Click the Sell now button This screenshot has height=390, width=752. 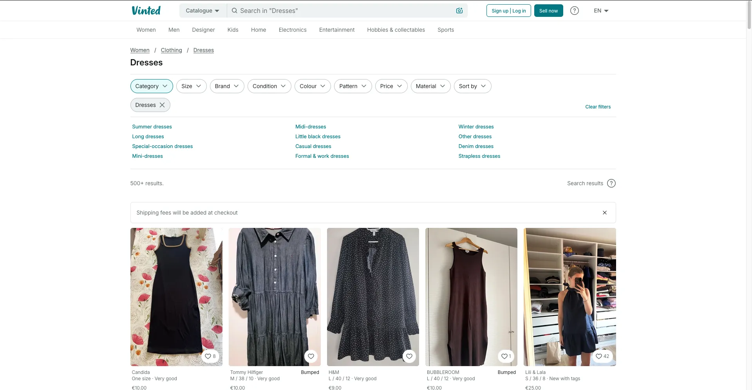[548, 11]
